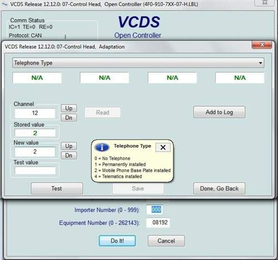Click the New value input field
Image resolution: width=278 pixels, height=260 pixels.
click(x=35, y=152)
